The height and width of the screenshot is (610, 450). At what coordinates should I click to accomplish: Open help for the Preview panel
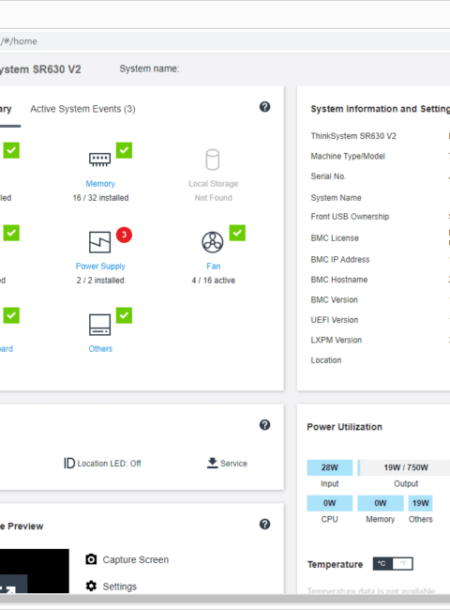pos(264,524)
